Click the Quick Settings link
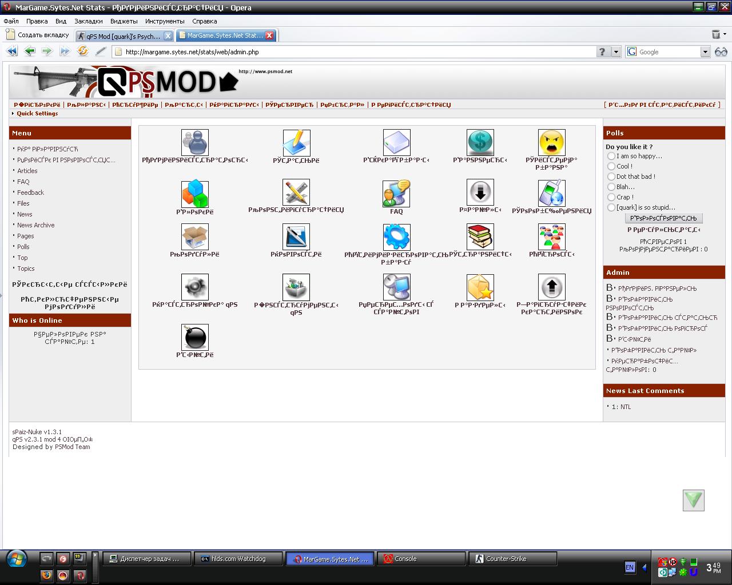The image size is (732, 585). pos(37,113)
